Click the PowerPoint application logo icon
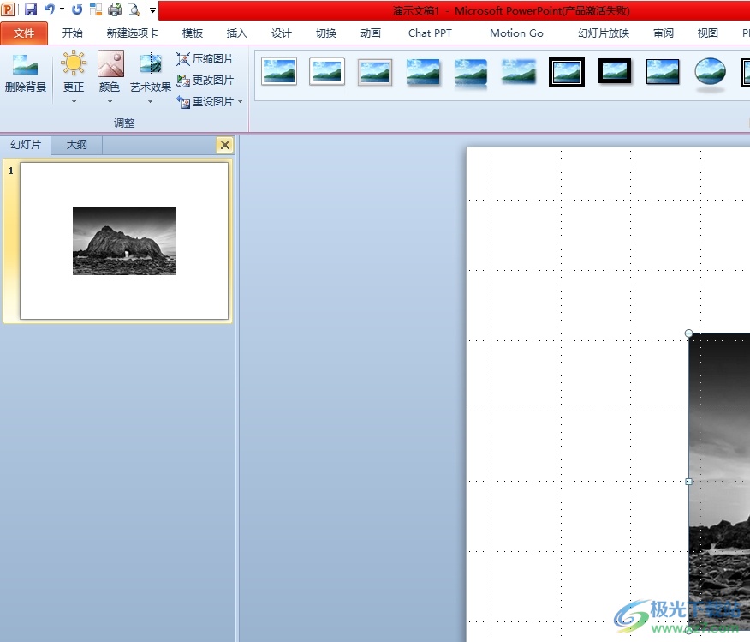Image resolution: width=750 pixels, height=642 pixels. (x=8, y=9)
